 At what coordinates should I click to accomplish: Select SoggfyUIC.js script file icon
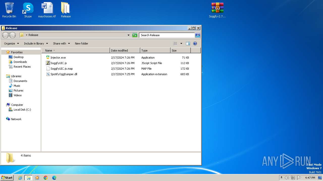tap(48, 63)
